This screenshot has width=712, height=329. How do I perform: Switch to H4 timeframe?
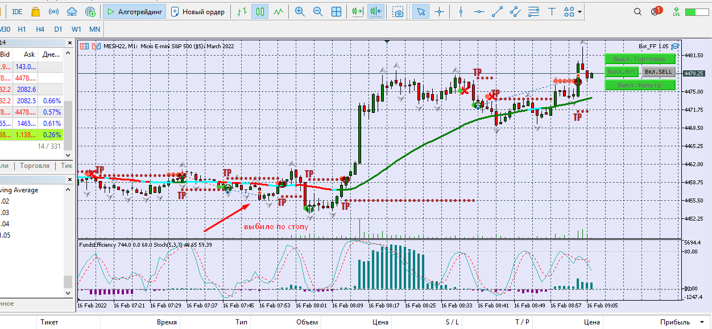(40, 29)
